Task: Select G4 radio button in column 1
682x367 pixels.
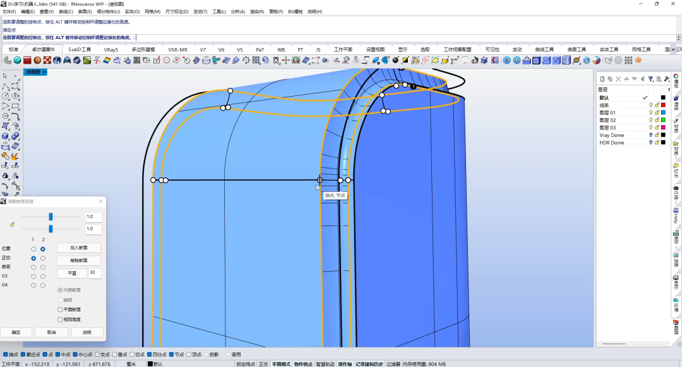Action: (33, 286)
